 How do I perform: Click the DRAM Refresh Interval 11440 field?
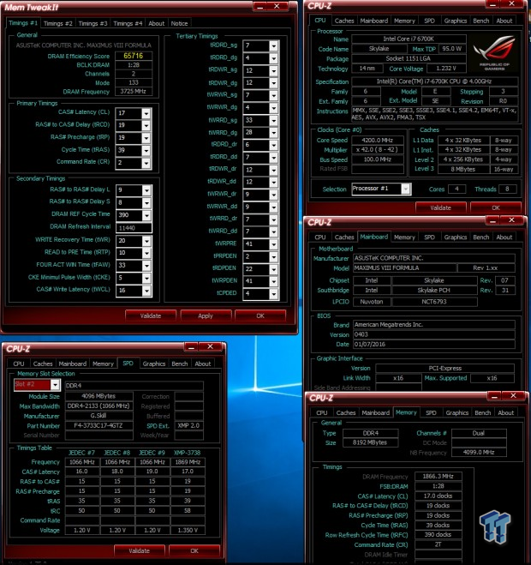click(x=134, y=228)
